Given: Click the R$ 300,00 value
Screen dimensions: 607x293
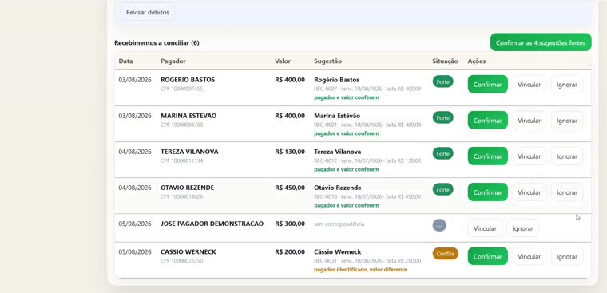Looking at the screenshot, I should coord(290,224).
